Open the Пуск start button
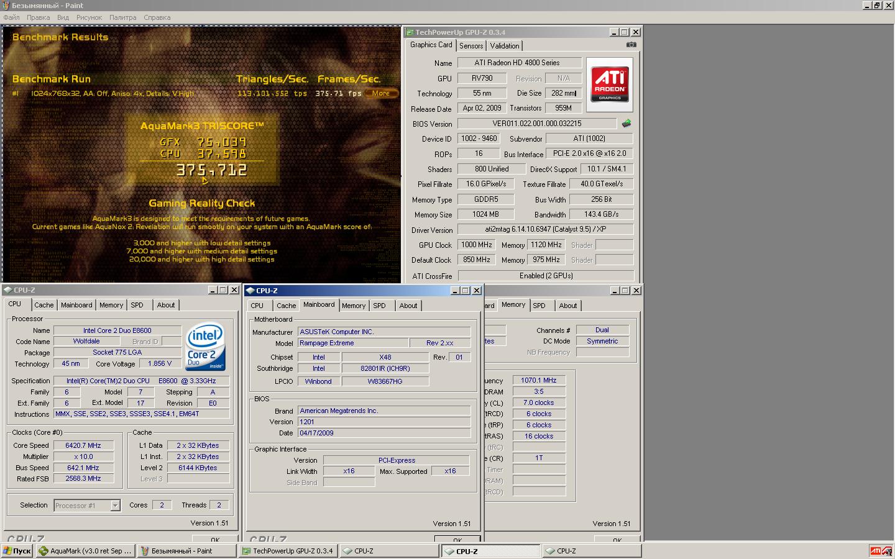The height and width of the screenshot is (559, 895). point(17,551)
